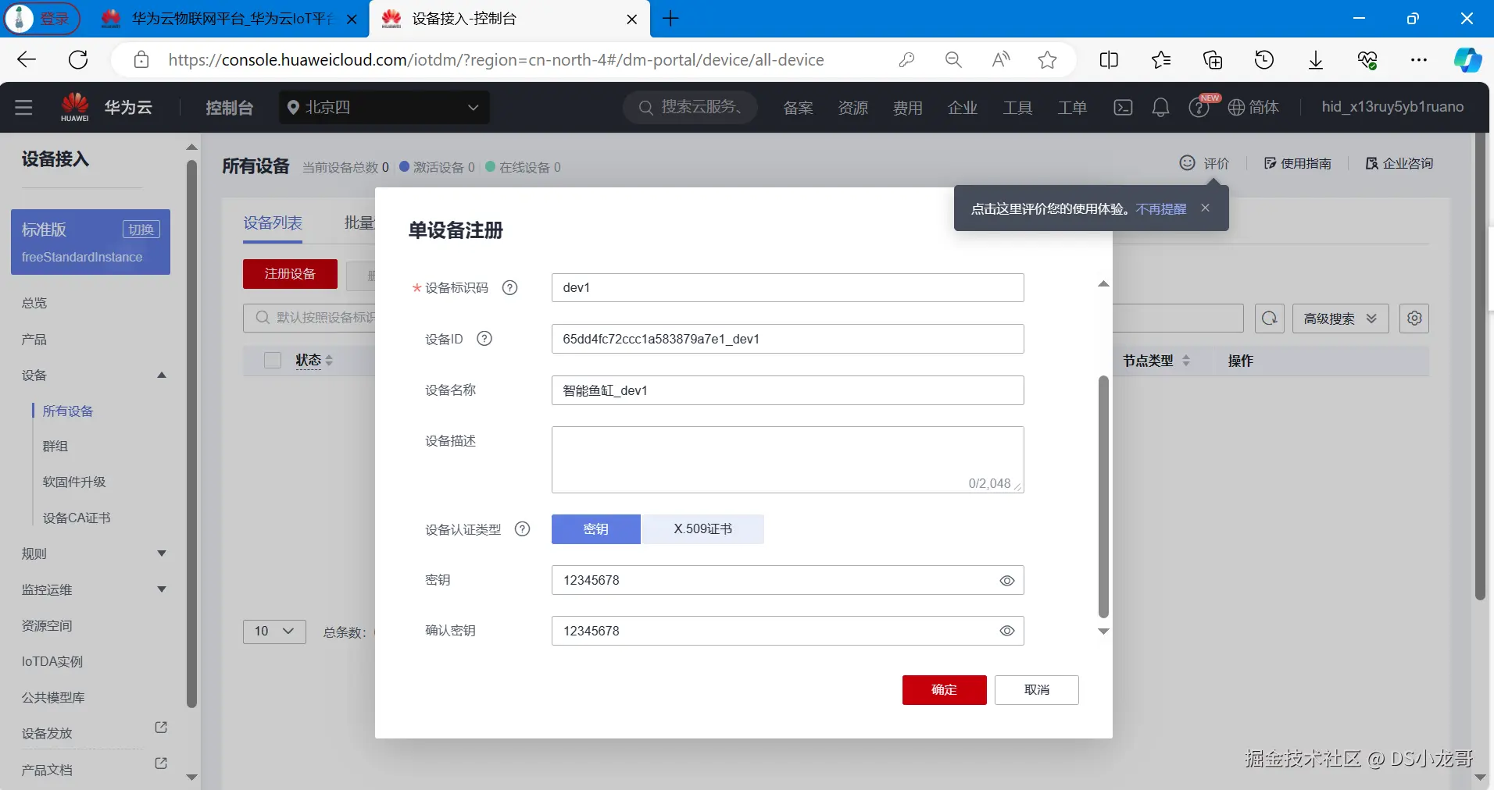
Task: Switch to the 设备列表 tab
Action: 273,223
